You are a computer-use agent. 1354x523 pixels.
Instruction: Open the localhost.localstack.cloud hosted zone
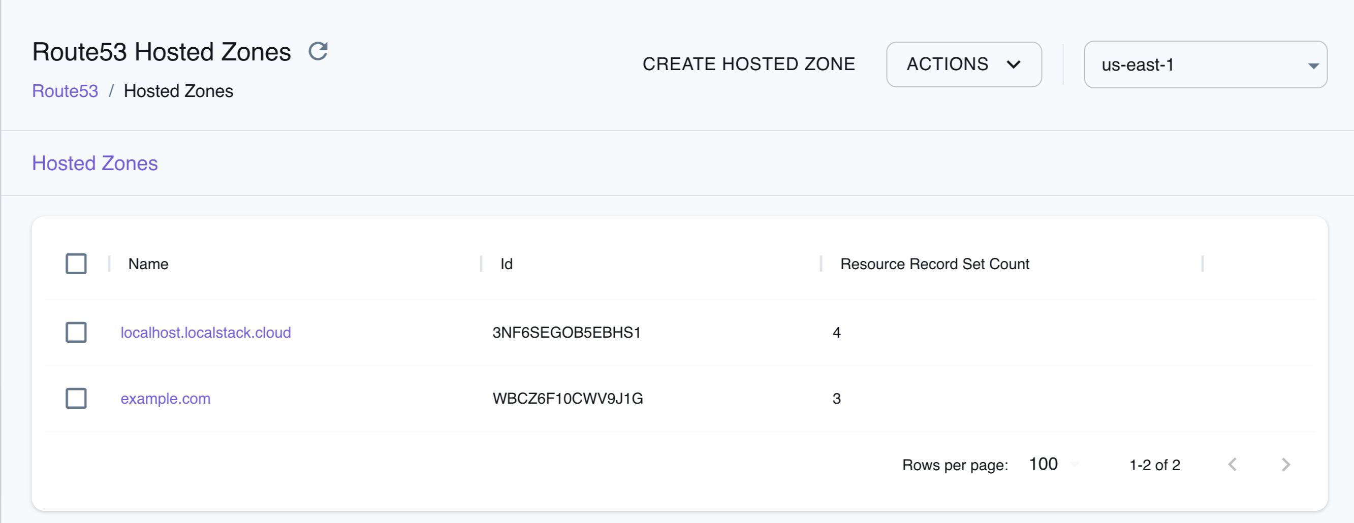tap(206, 333)
